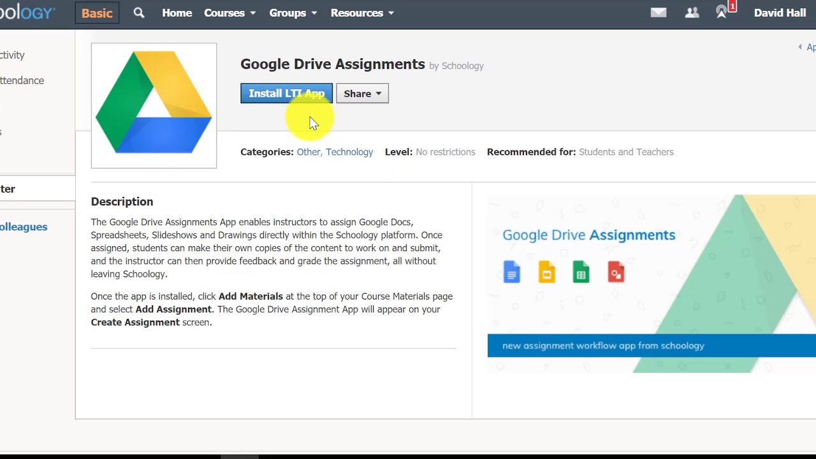Screen dimensions: 816x459
Task: Open Attendance in left sidebar
Action: 22,80
